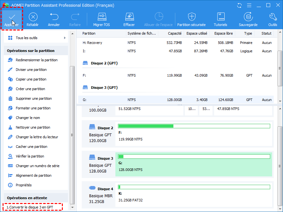Open the Outils wrench menu
This screenshot has width=283, height=212.
pyautogui.click(x=273, y=17)
